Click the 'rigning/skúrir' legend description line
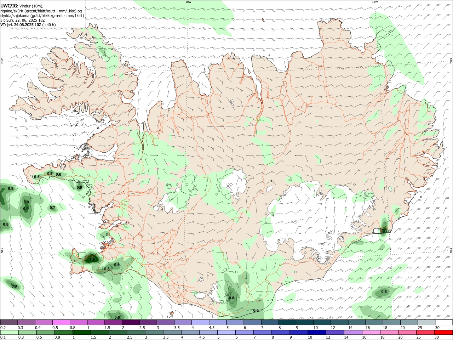The image size is (453, 340). pos(41,11)
